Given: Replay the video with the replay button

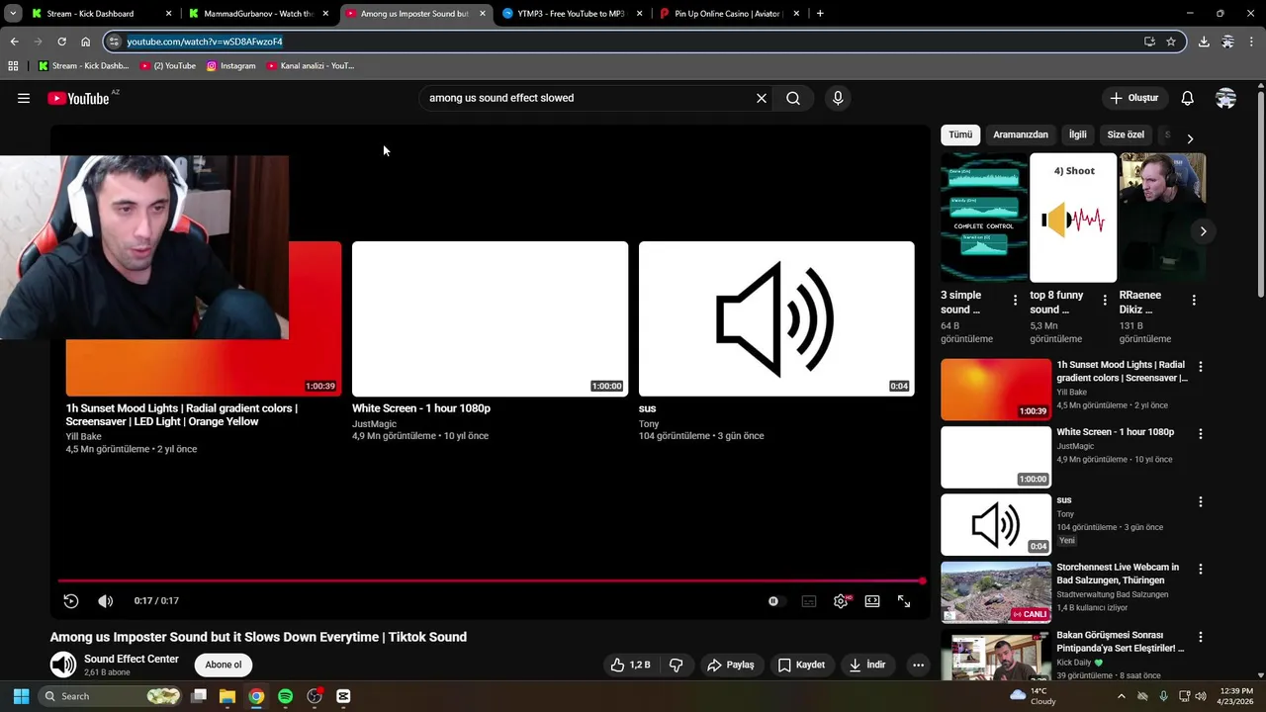Looking at the screenshot, I should pos(71,601).
